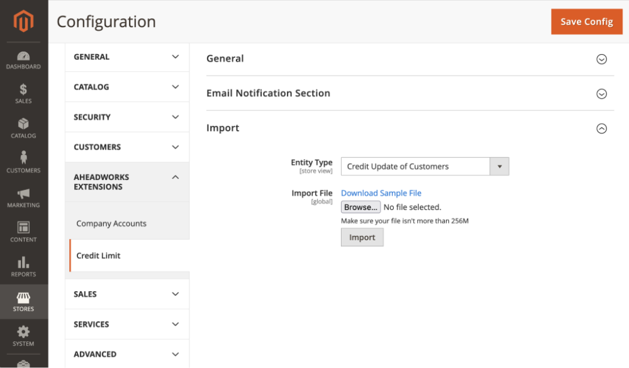The height and width of the screenshot is (368, 629).
Task: Collapse the Aheadworks Extensions group
Action: (127, 182)
